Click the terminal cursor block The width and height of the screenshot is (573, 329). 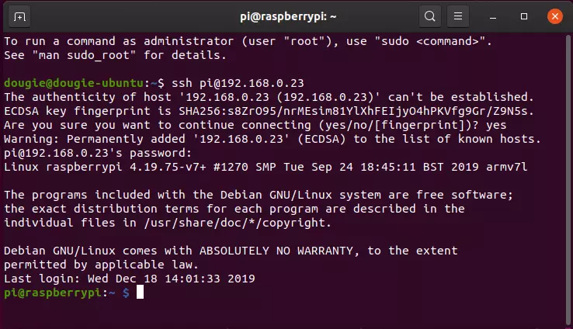coord(140,292)
